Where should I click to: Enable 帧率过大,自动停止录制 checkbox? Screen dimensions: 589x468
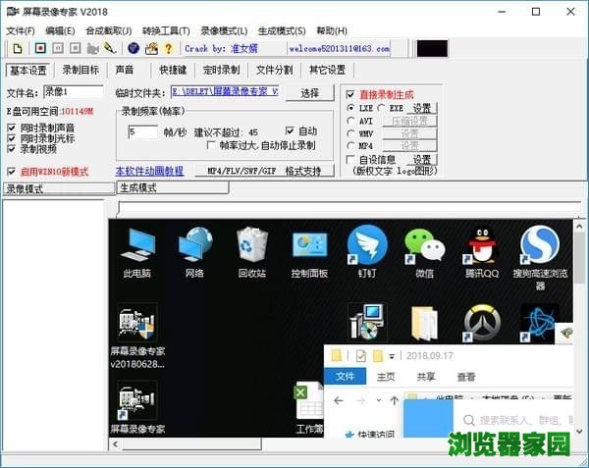(213, 145)
